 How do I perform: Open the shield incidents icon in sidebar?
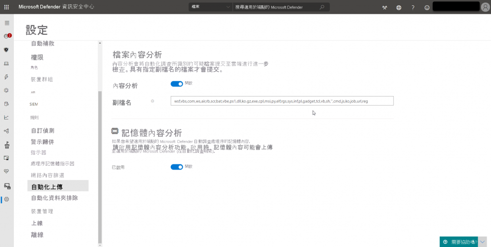click(x=6, y=50)
